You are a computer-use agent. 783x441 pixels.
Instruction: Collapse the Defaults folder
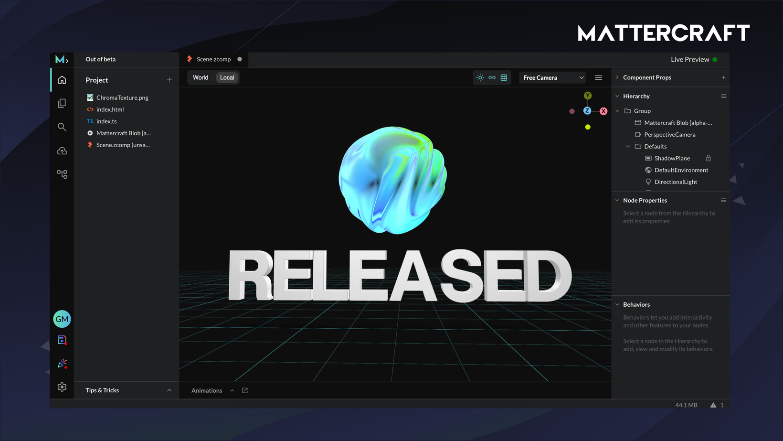[628, 146]
